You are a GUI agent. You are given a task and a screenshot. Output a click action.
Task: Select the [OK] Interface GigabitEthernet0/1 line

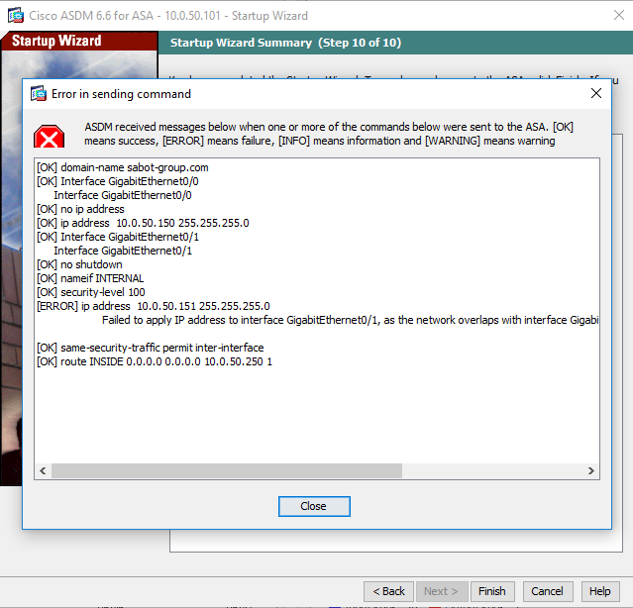pos(118,237)
